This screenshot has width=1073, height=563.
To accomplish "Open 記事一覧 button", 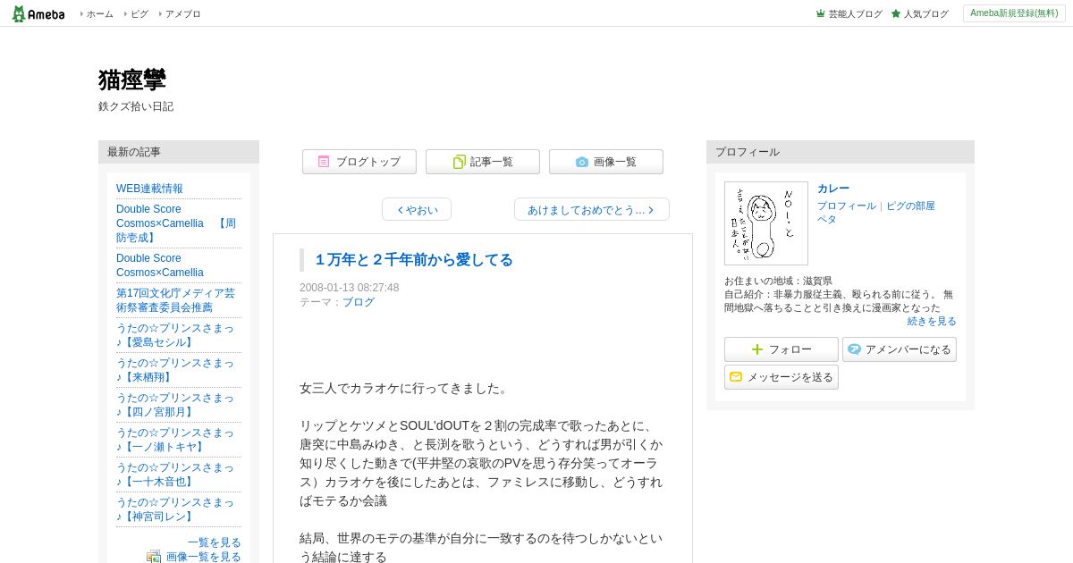I will 483,162.
